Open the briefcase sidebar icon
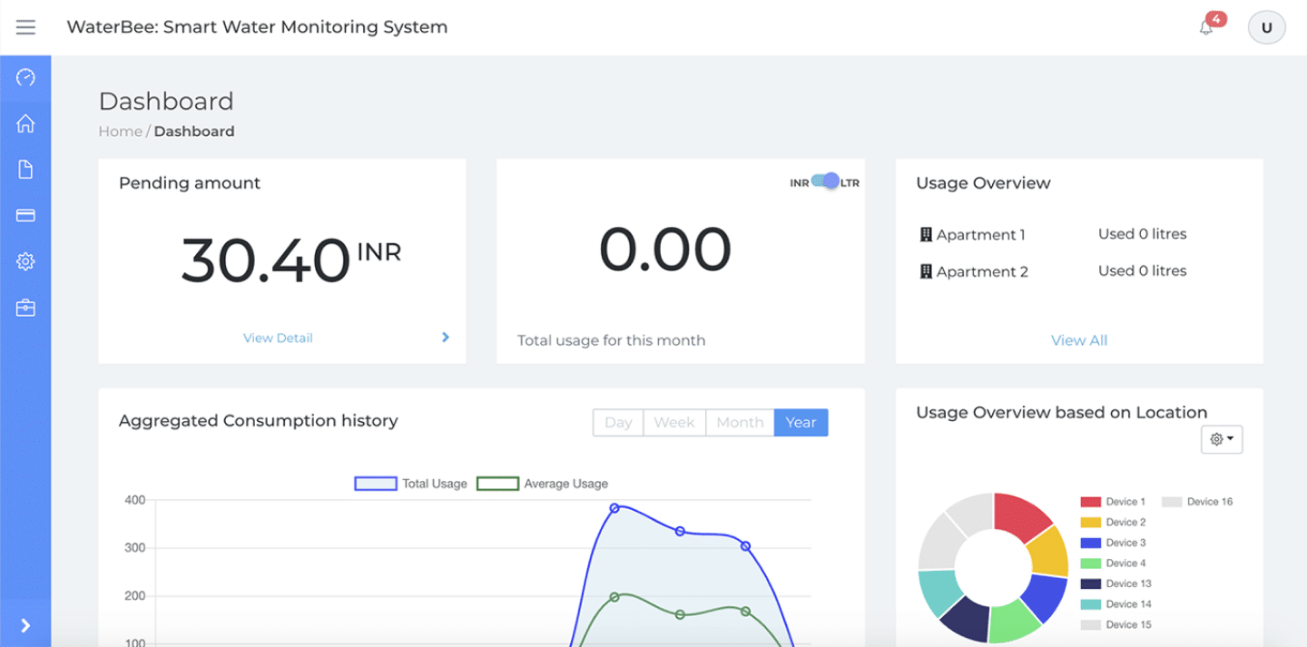Image resolution: width=1307 pixels, height=647 pixels. click(25, 309)
